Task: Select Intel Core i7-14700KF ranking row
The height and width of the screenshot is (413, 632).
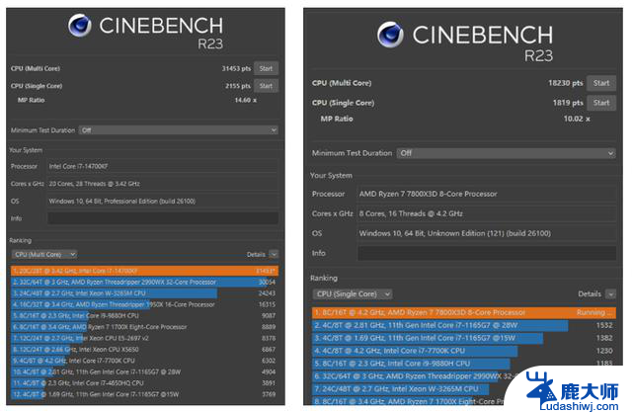Action: (145, 271)
